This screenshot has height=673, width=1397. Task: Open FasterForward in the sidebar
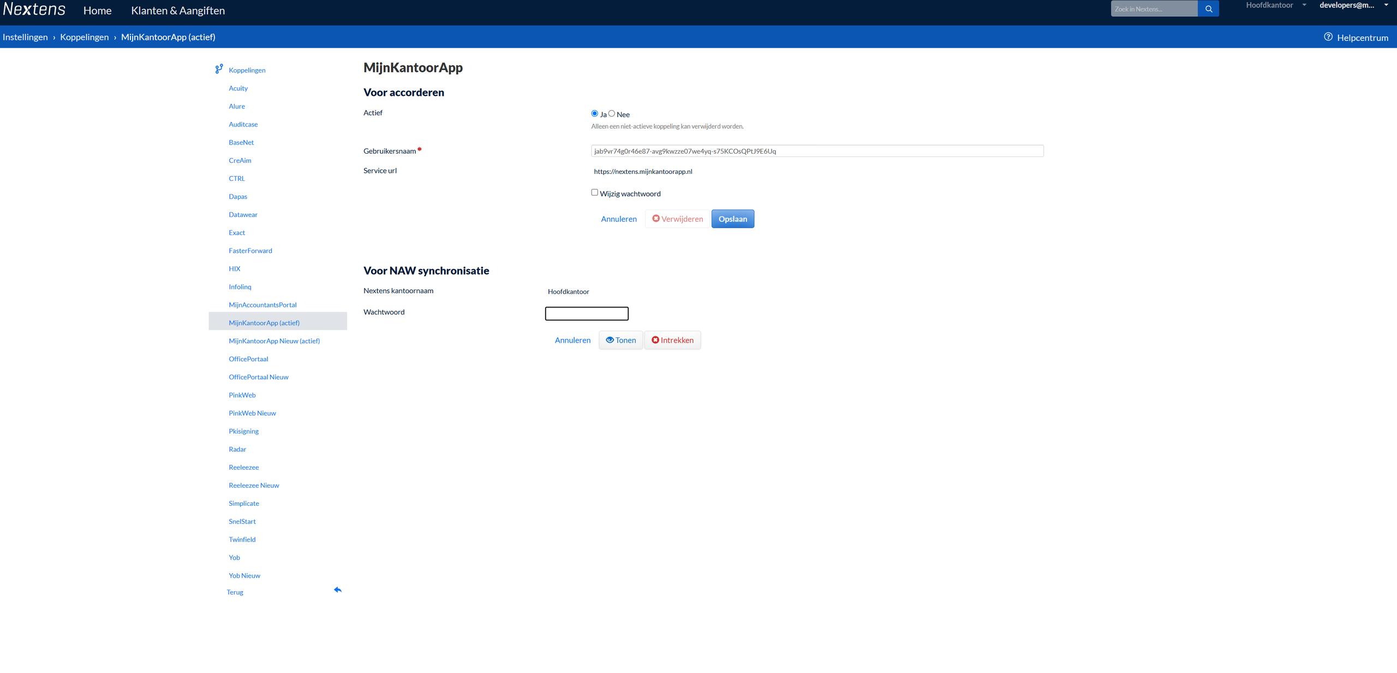coord(250,251)
